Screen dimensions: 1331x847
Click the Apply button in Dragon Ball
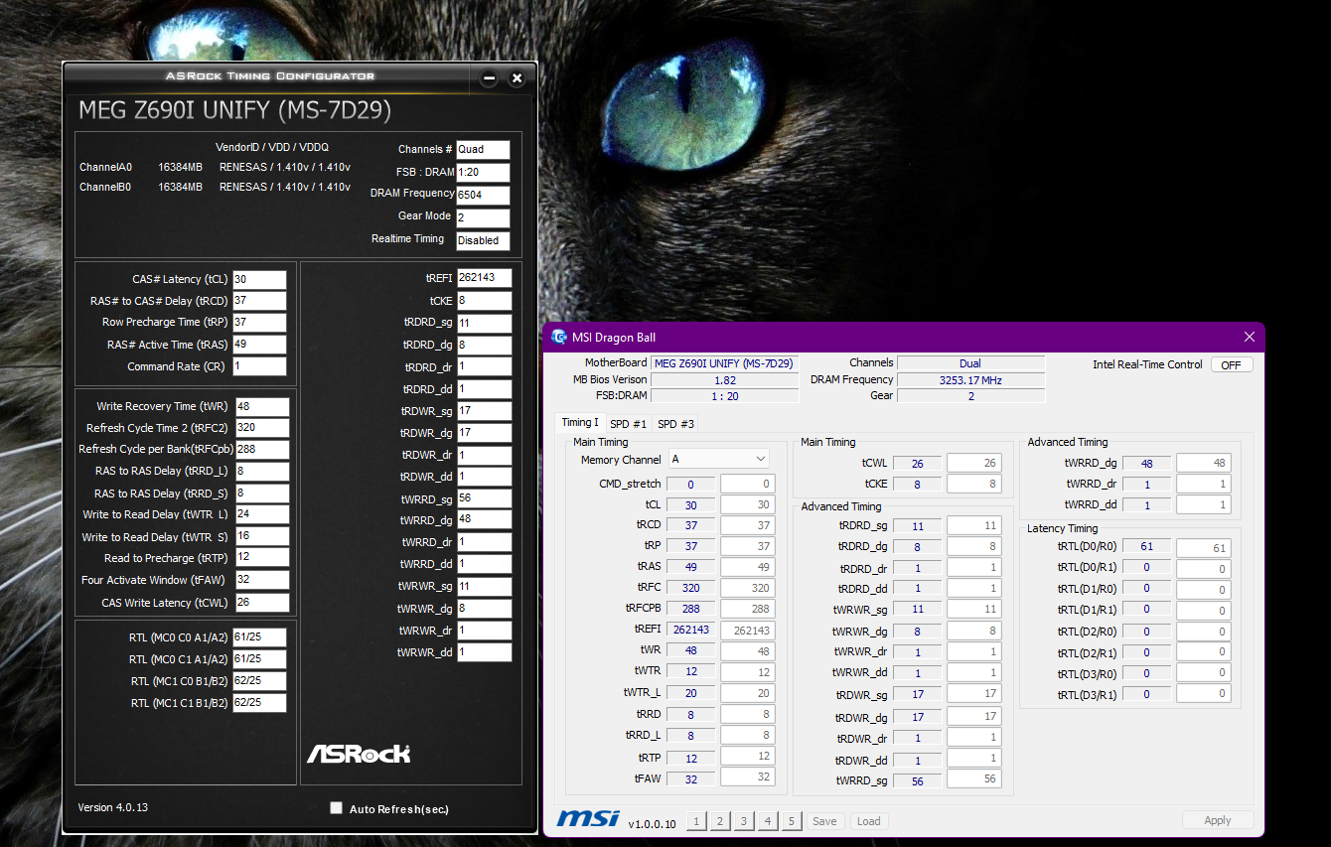(x=1218, y=820)
